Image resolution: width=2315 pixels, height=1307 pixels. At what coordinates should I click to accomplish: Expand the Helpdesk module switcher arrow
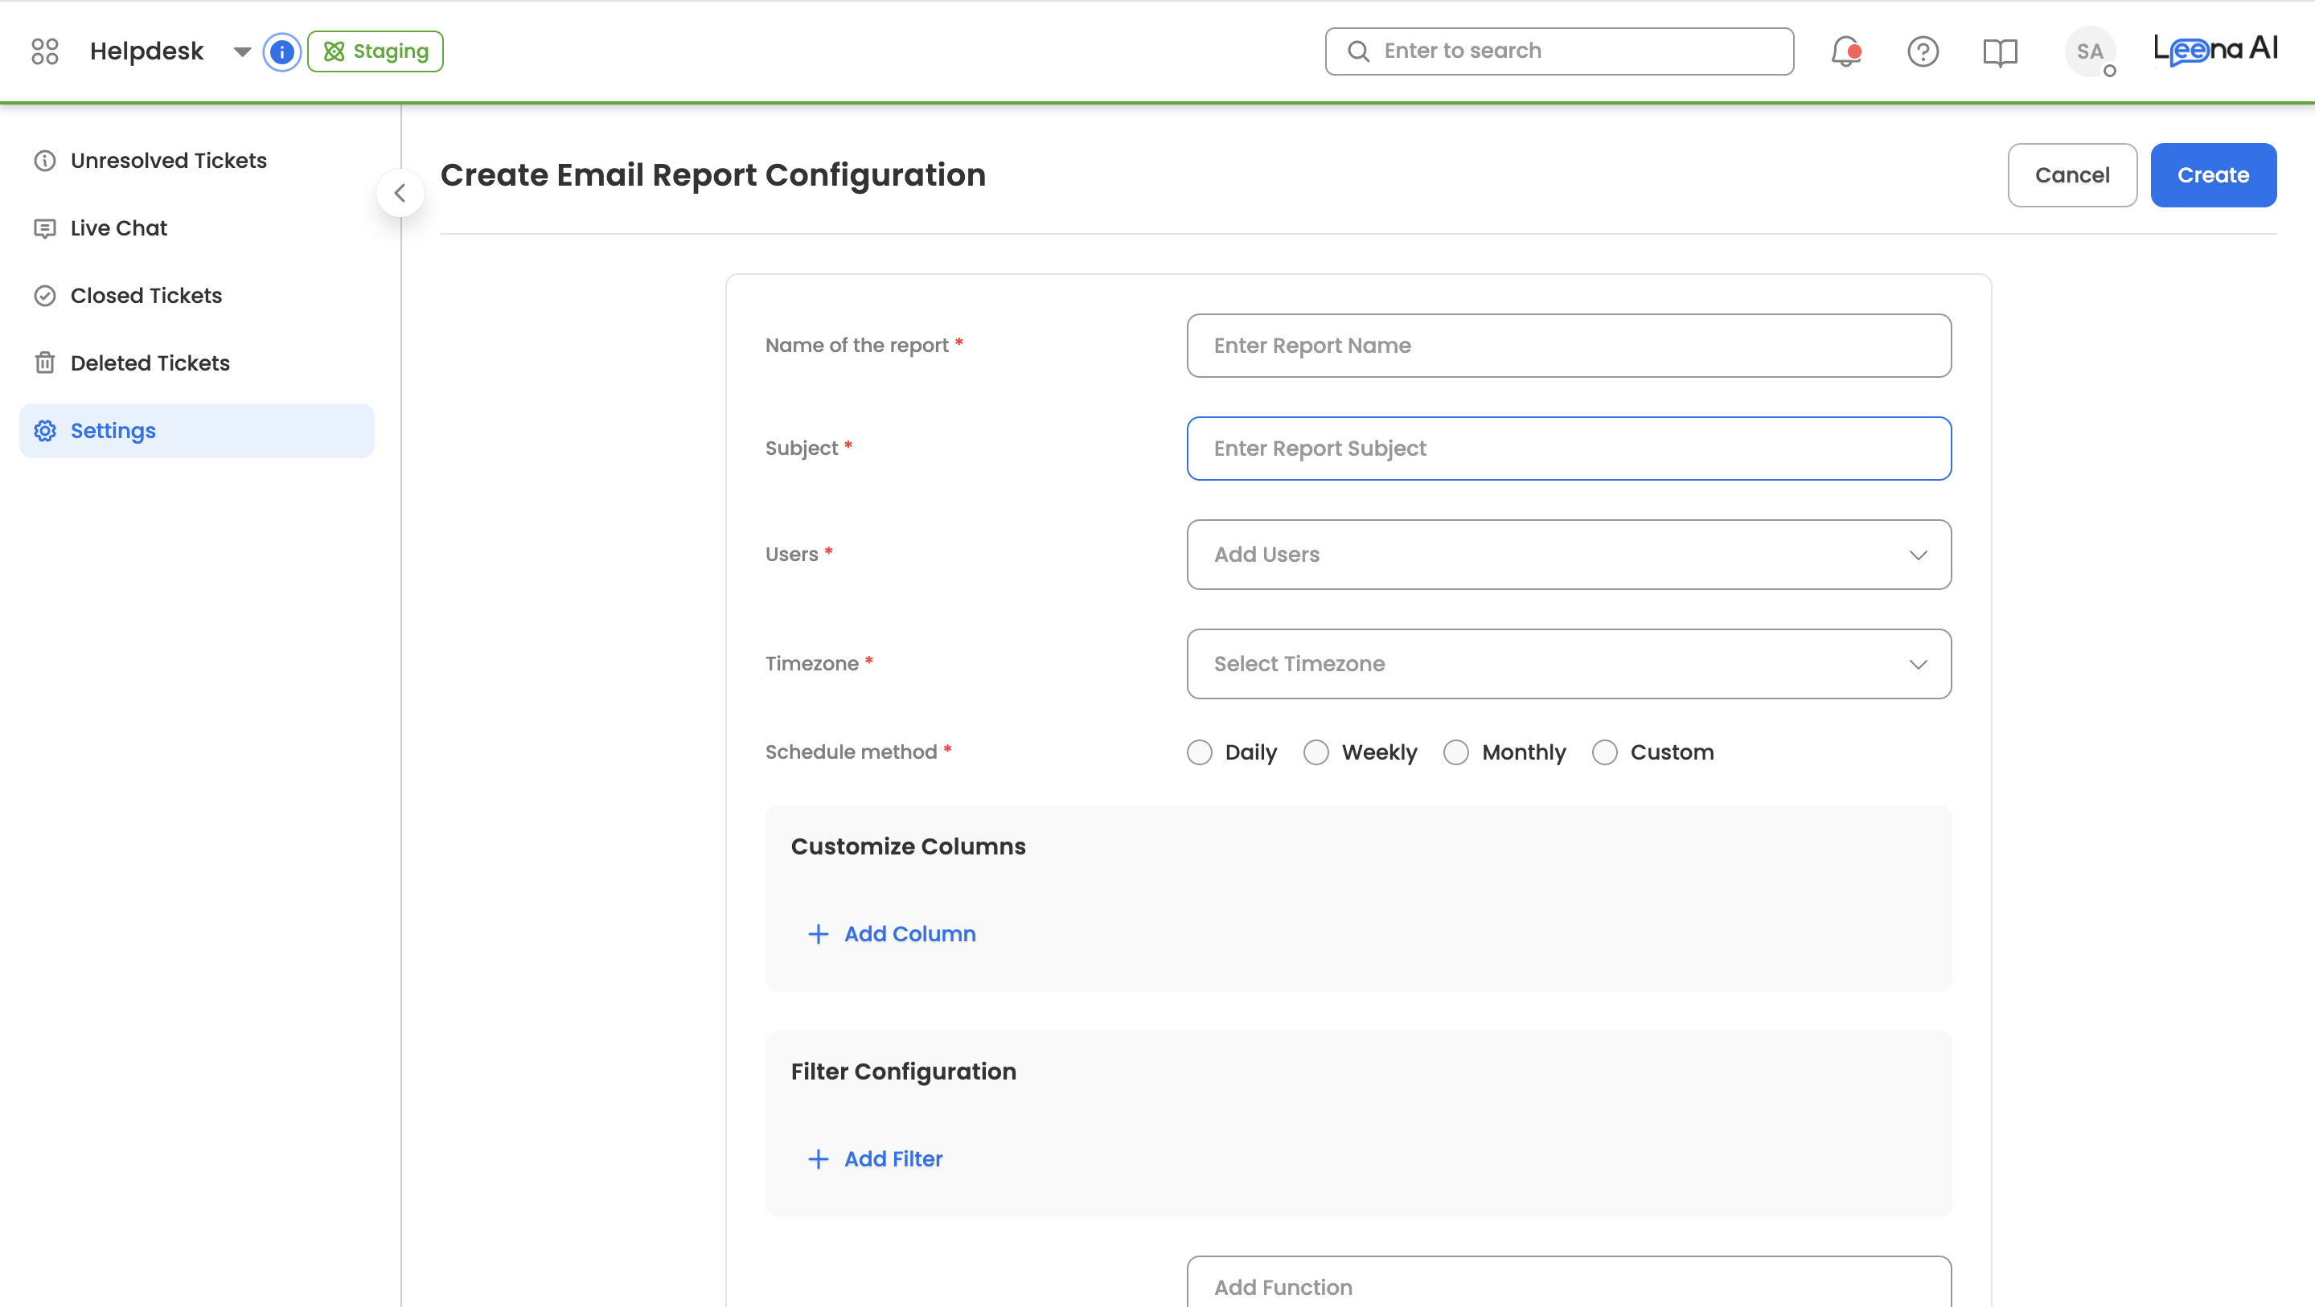(x=242, y=51)
